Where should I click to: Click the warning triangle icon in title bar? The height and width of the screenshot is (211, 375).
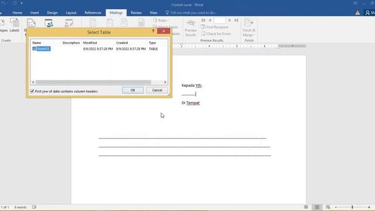click(x=357, y=13)
